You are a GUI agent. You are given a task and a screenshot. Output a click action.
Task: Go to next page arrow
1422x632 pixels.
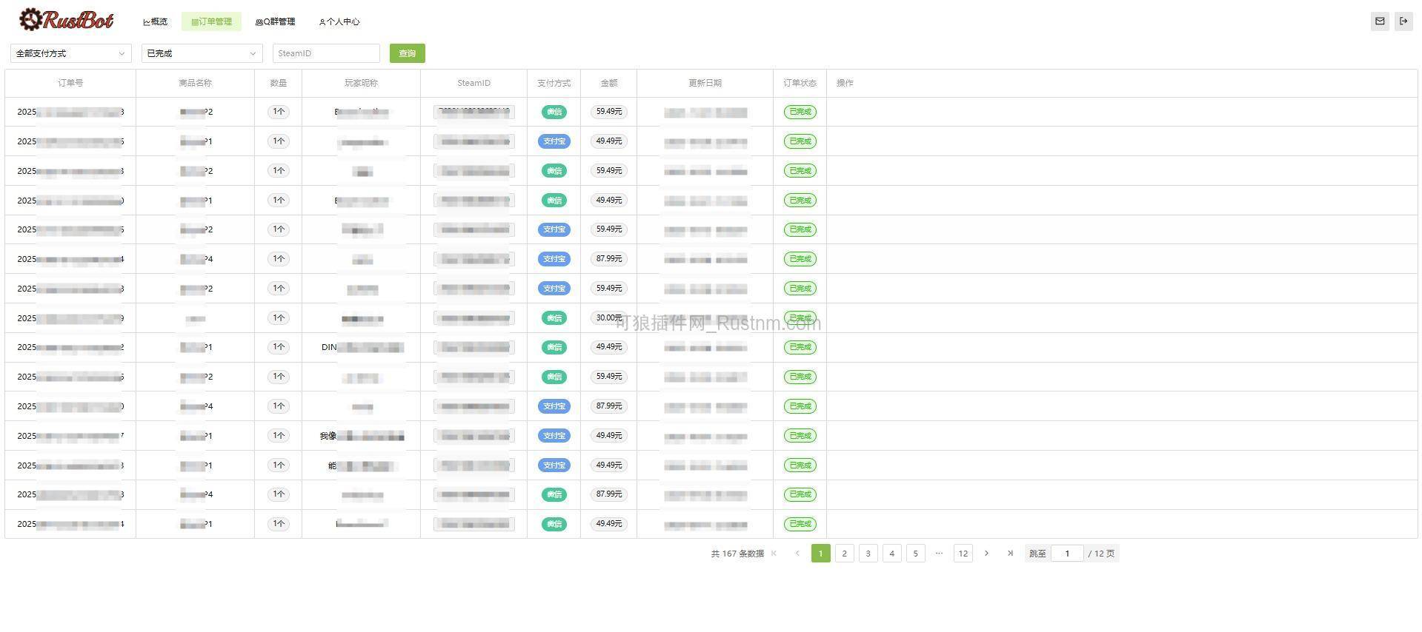click(x=986, y=554)
